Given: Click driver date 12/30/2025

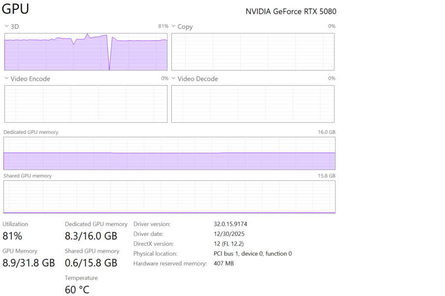Looking at the screenshot, I should coord(229,234).
